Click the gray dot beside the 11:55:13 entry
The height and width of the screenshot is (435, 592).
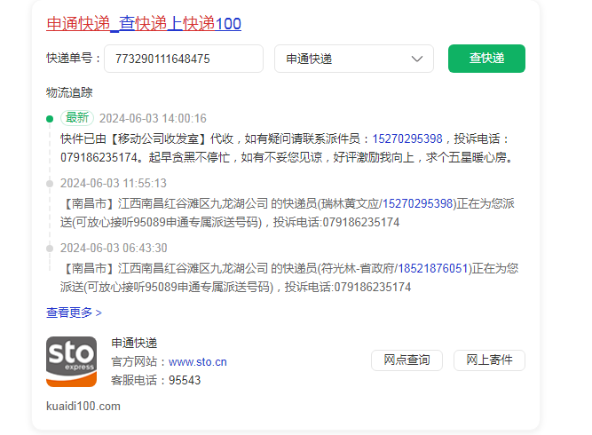(x=50, y=184)
